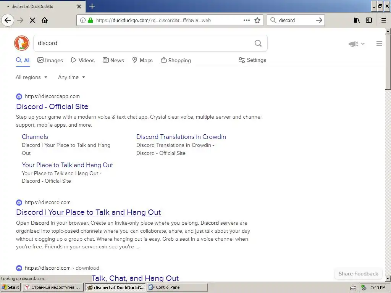Click the green padlock security icon
This screenshot has height=293, width=391.
[90, 21]
